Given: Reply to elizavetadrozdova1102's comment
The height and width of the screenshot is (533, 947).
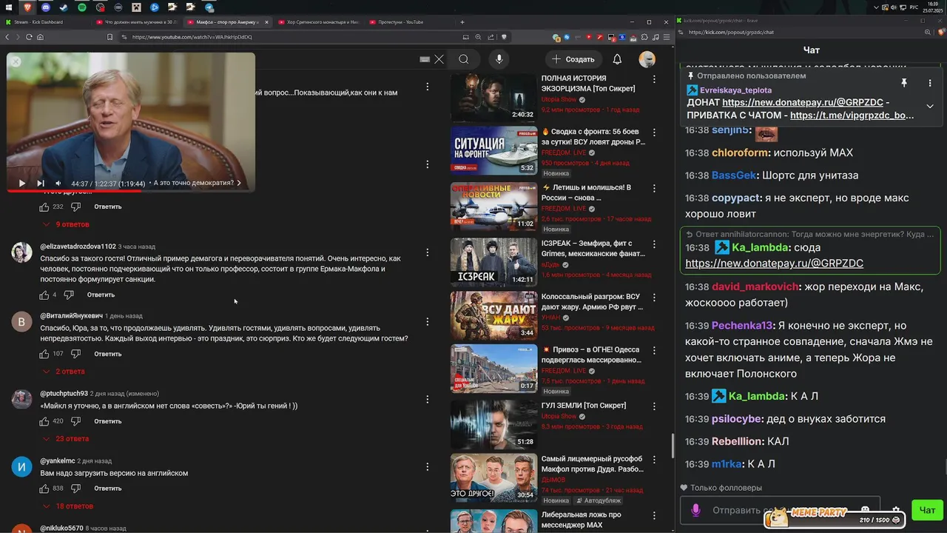Looking at the screenshot, I should point(101,295).
